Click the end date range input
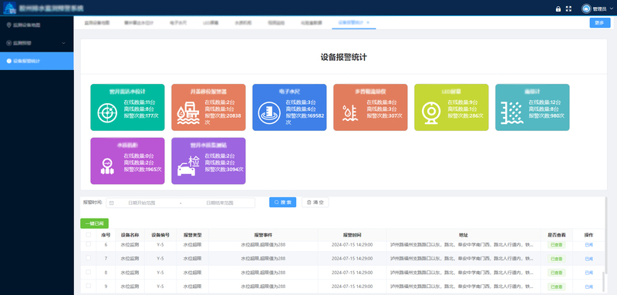 220,203
